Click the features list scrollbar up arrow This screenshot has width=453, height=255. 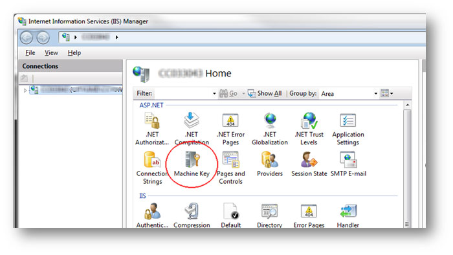(407, 105)
